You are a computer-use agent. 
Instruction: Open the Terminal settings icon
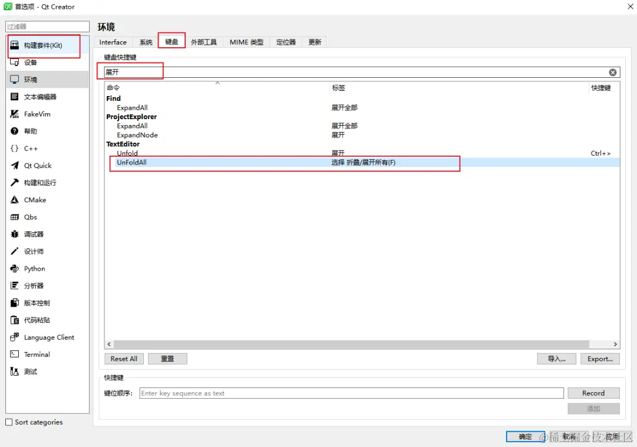click(x=15, y=354)
